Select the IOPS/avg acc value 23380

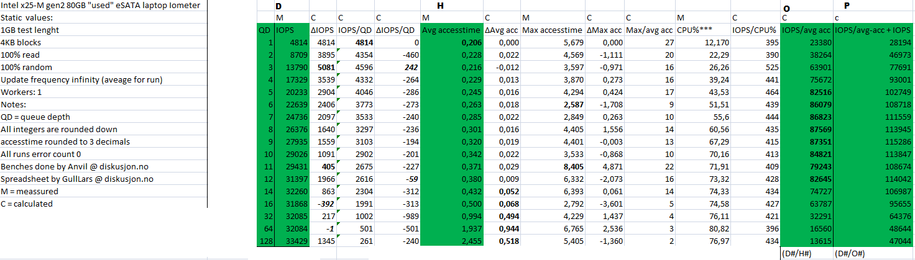(820, 42)
